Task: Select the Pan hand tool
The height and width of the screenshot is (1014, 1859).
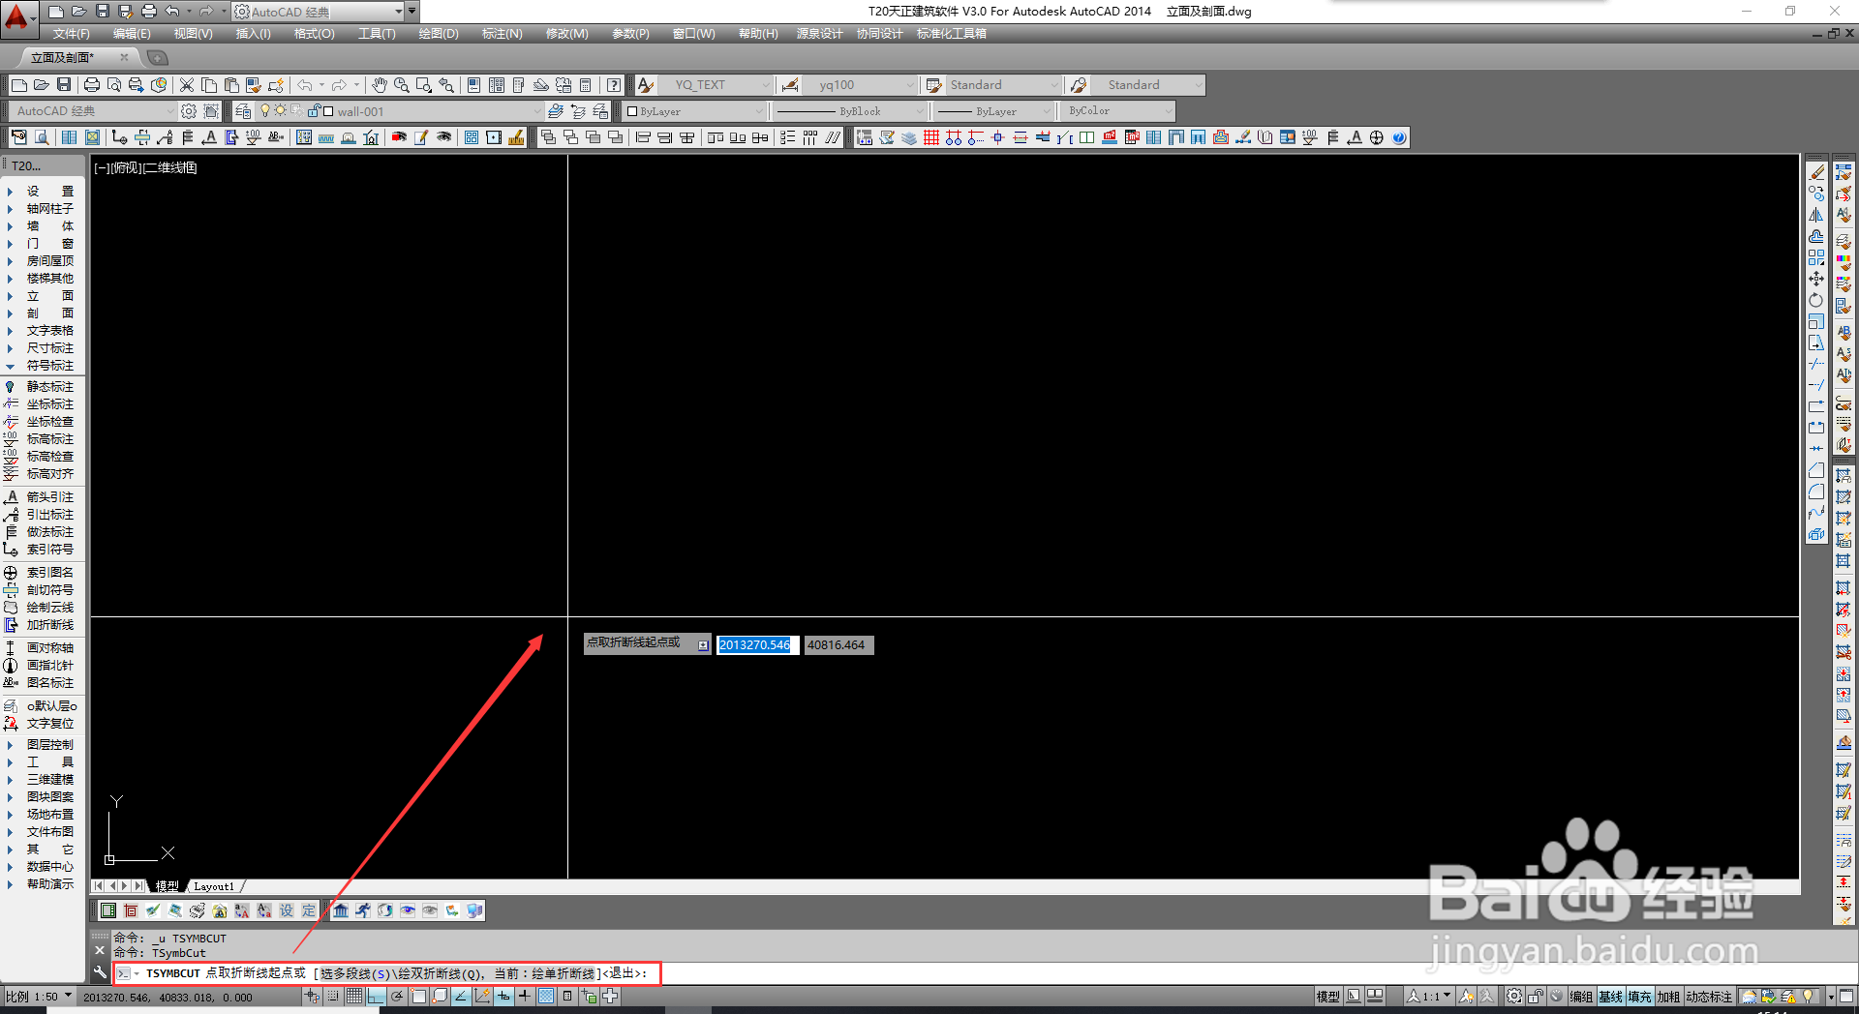Action: click(379, 85)
